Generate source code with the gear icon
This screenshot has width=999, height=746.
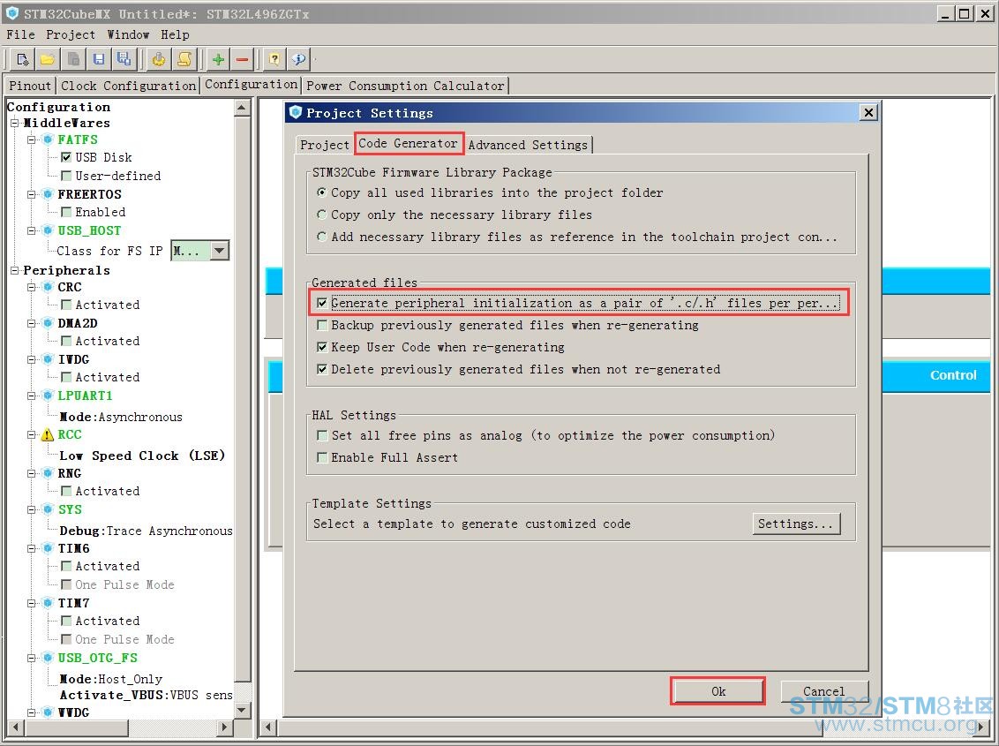(159, 60)
